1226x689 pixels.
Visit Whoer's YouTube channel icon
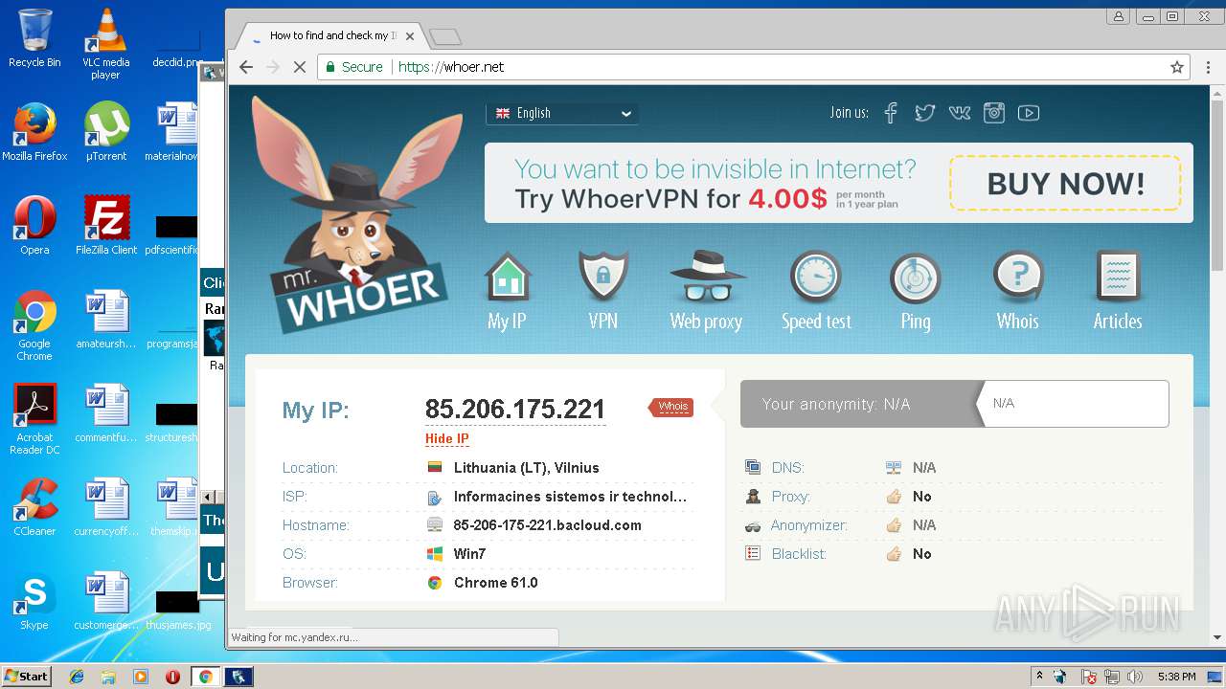[1029, 113]
